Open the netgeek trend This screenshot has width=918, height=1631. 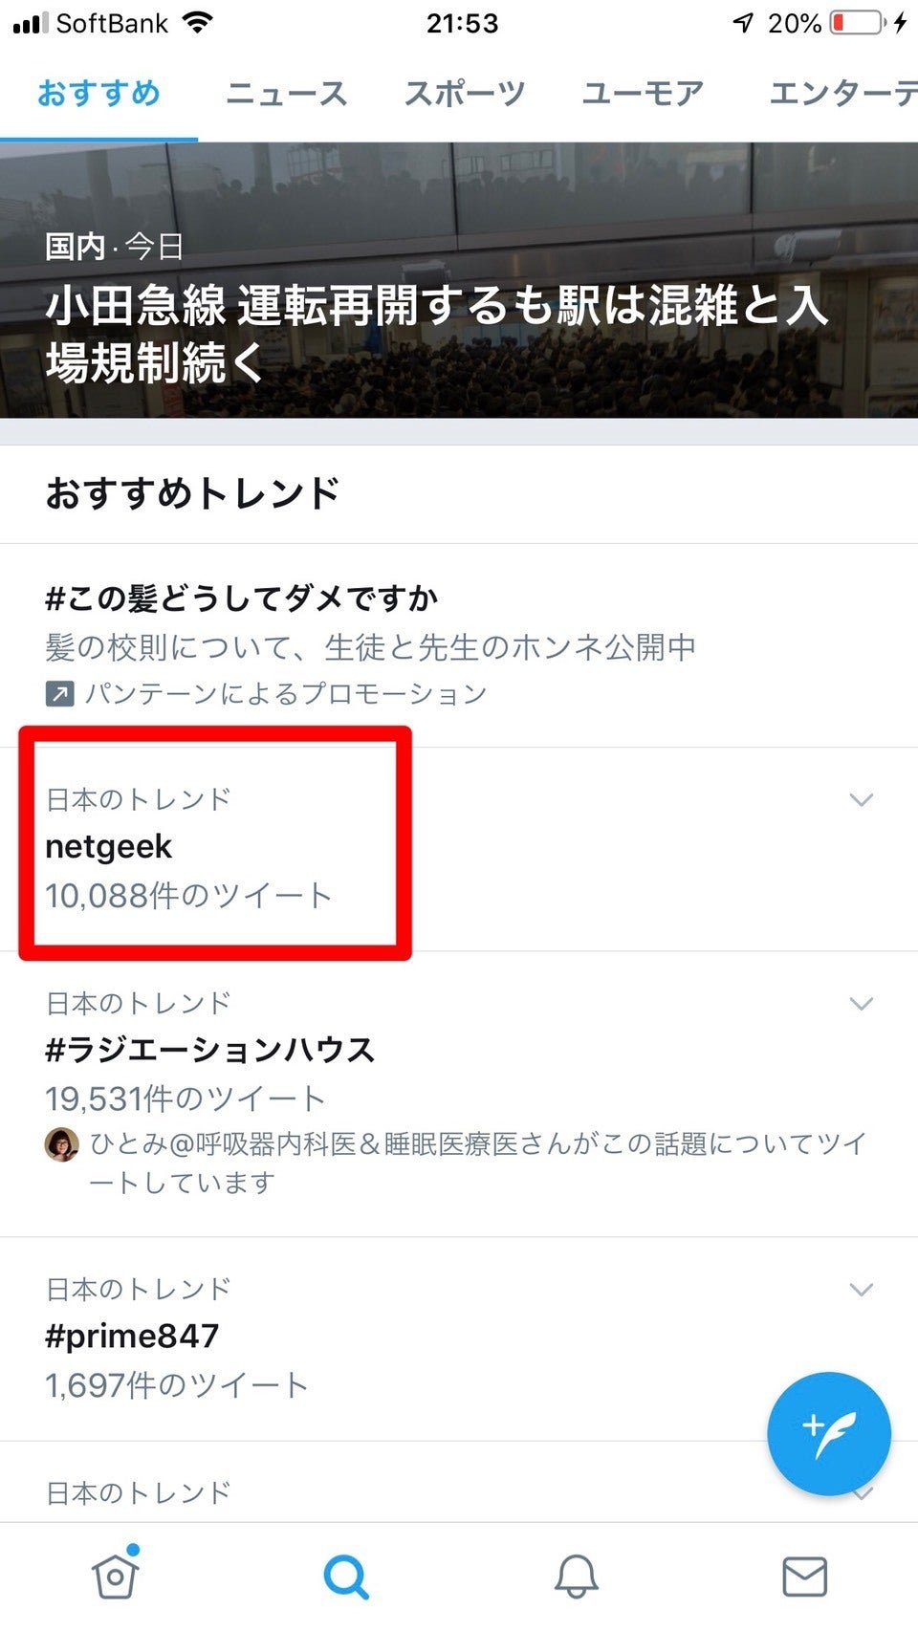(x=109, y=847)
